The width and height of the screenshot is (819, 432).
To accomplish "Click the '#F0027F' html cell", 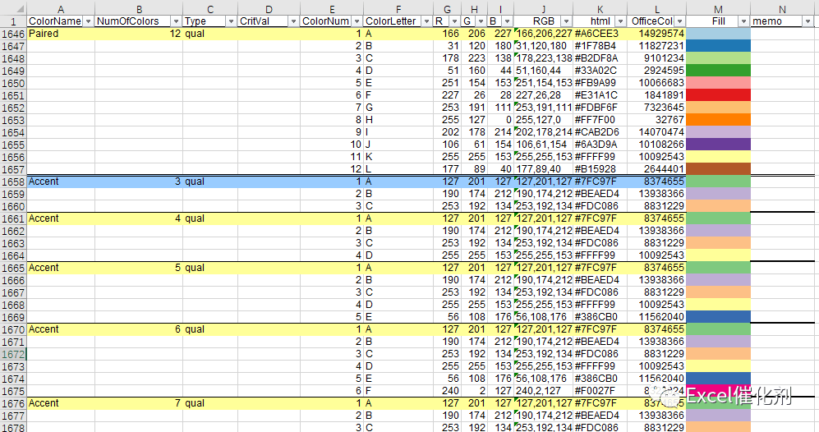I will 600,391.
